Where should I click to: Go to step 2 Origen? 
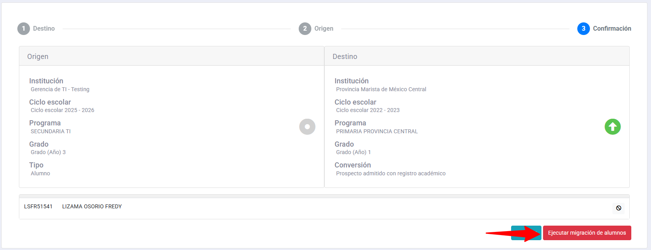click(316, 29)
